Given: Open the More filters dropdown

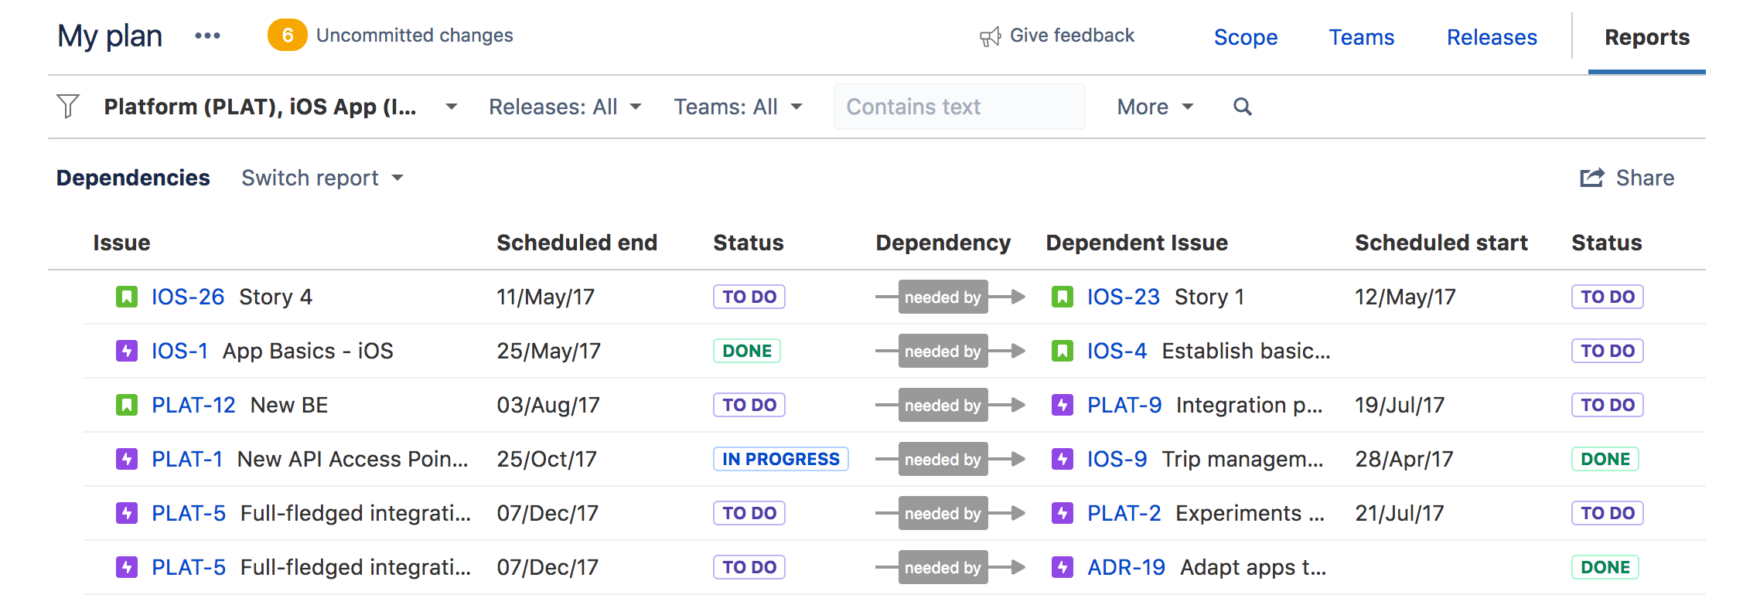Looking at the screenshot, I should pos(1155,107).
